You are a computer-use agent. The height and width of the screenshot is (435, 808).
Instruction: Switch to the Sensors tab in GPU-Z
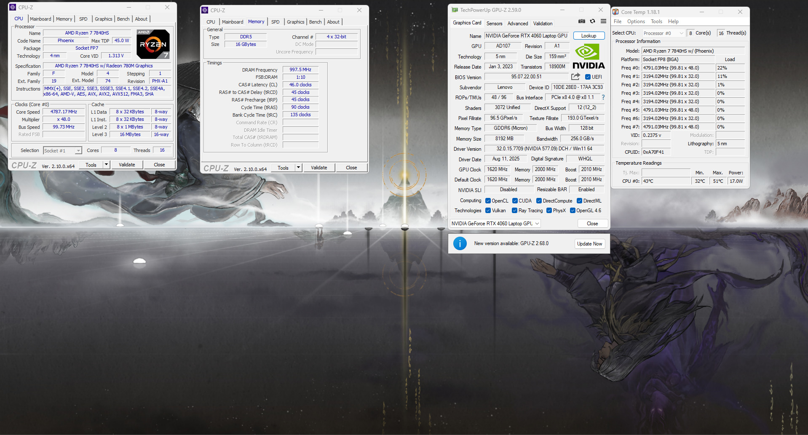tap(494, 24)
